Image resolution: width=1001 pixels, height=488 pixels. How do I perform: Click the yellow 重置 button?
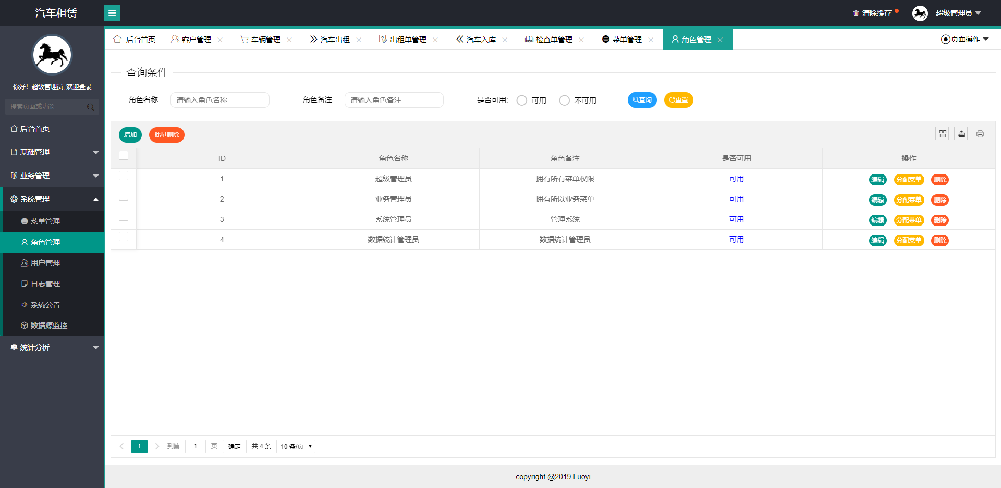pyautogui.click(x=679, y=100)
